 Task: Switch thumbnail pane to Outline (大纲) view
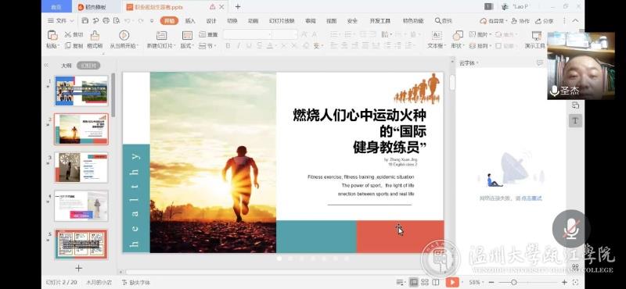[x=67, y=66]
